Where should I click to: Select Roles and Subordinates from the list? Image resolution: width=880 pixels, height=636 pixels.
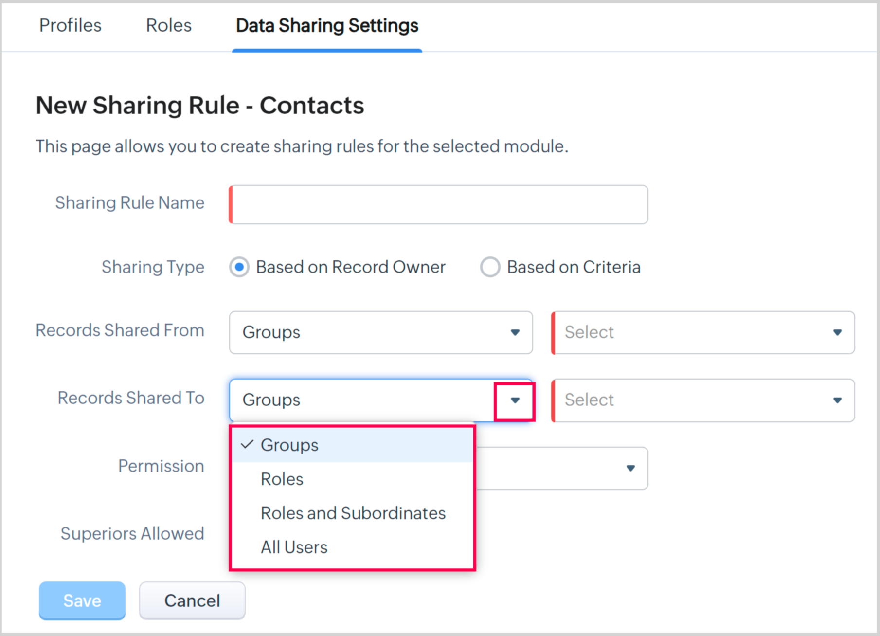click(353, 513)
